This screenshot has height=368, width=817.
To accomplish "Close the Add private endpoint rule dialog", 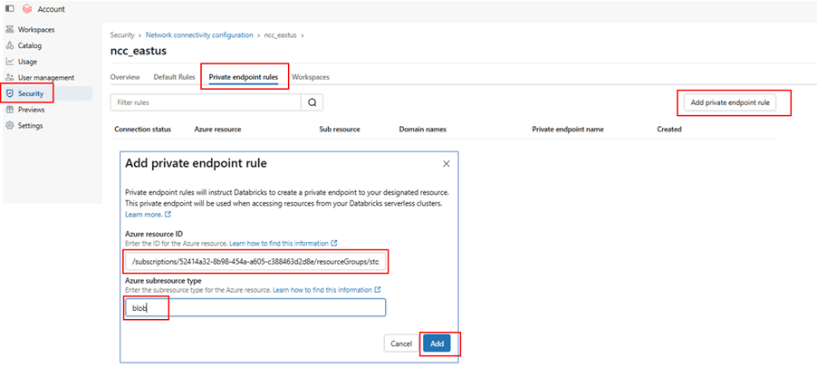I will click(x=446, y=164).
